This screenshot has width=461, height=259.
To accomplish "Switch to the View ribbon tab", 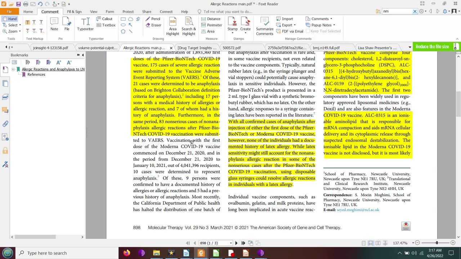I will tap(94, 12).
